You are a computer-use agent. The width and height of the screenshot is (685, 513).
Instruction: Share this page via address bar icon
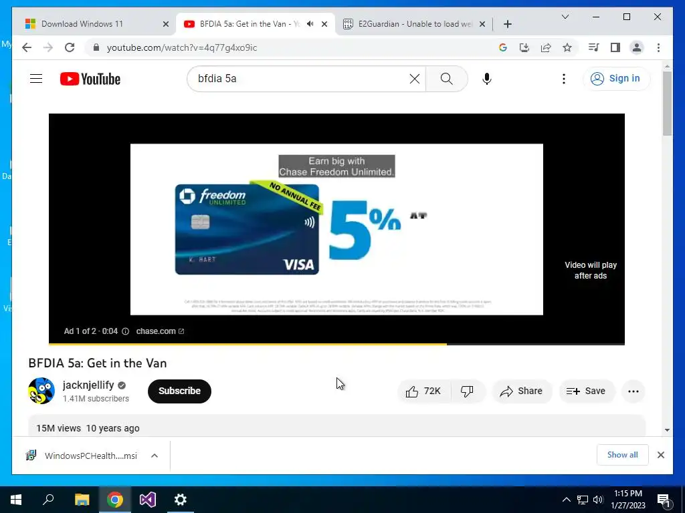546,47
